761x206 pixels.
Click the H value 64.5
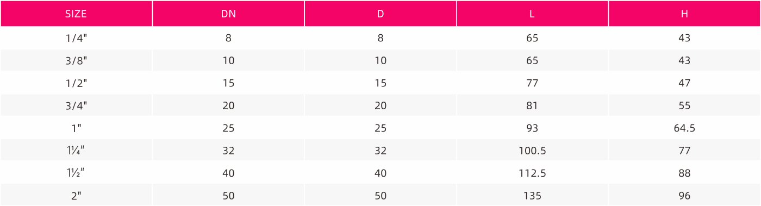pyautogui.click(x=684, y=128)
